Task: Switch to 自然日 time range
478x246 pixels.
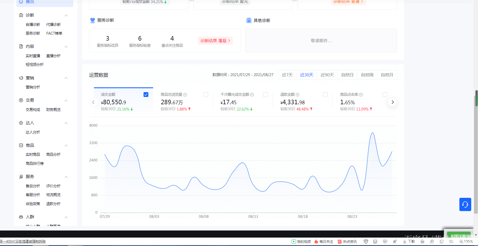Action: click(x=347, y=75)
